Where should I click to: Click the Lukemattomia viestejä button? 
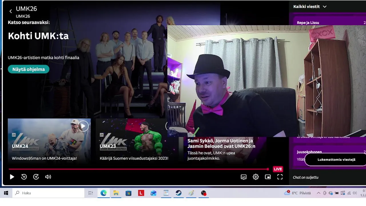[336, 159]
